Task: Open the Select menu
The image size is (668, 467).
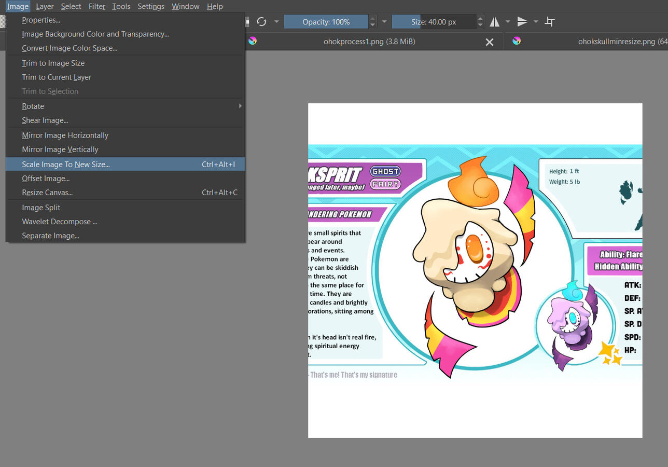Action: pyautogui.click(x=71, y=6)
